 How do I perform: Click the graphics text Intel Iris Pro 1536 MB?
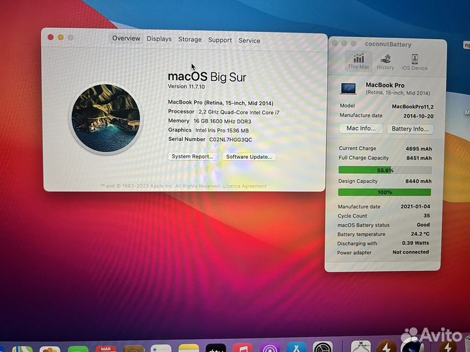(x=222, y=130)
